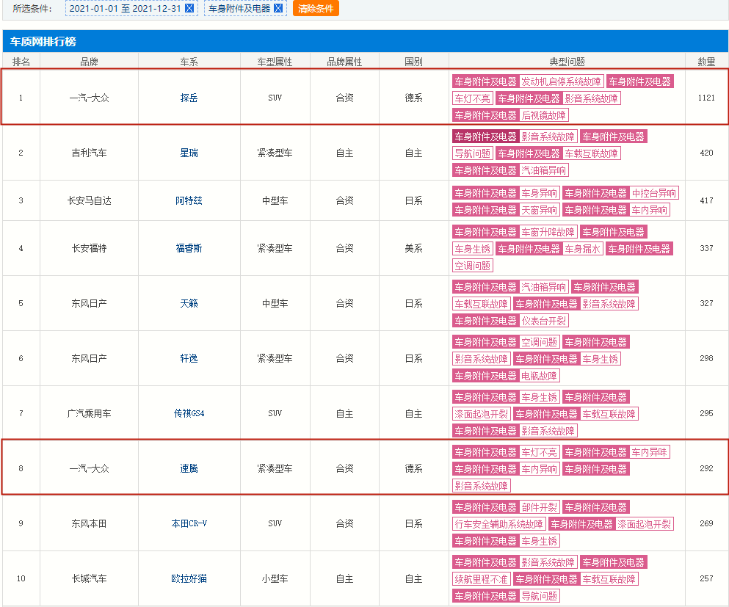Click 导航问题 tag in the 欧拉好猫 row

coord(539,596)
